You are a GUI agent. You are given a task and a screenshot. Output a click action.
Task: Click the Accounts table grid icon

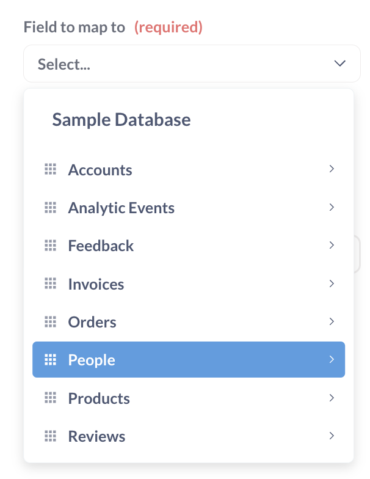(50, 169)
